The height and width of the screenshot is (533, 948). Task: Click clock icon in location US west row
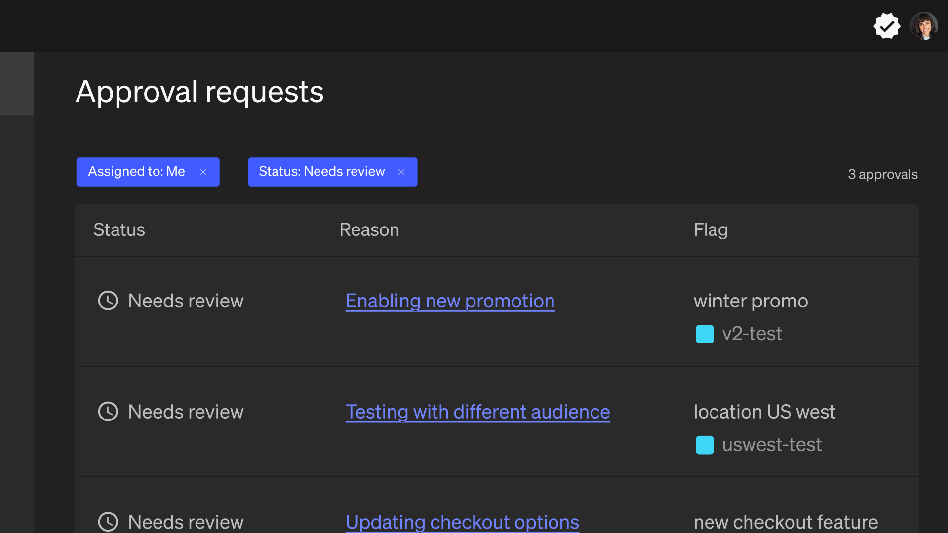(x=108, y=412)
